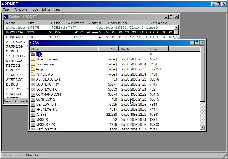Click the Folder $ROOT window icon
Screen dimensions: 228x159
coord(6,17)
